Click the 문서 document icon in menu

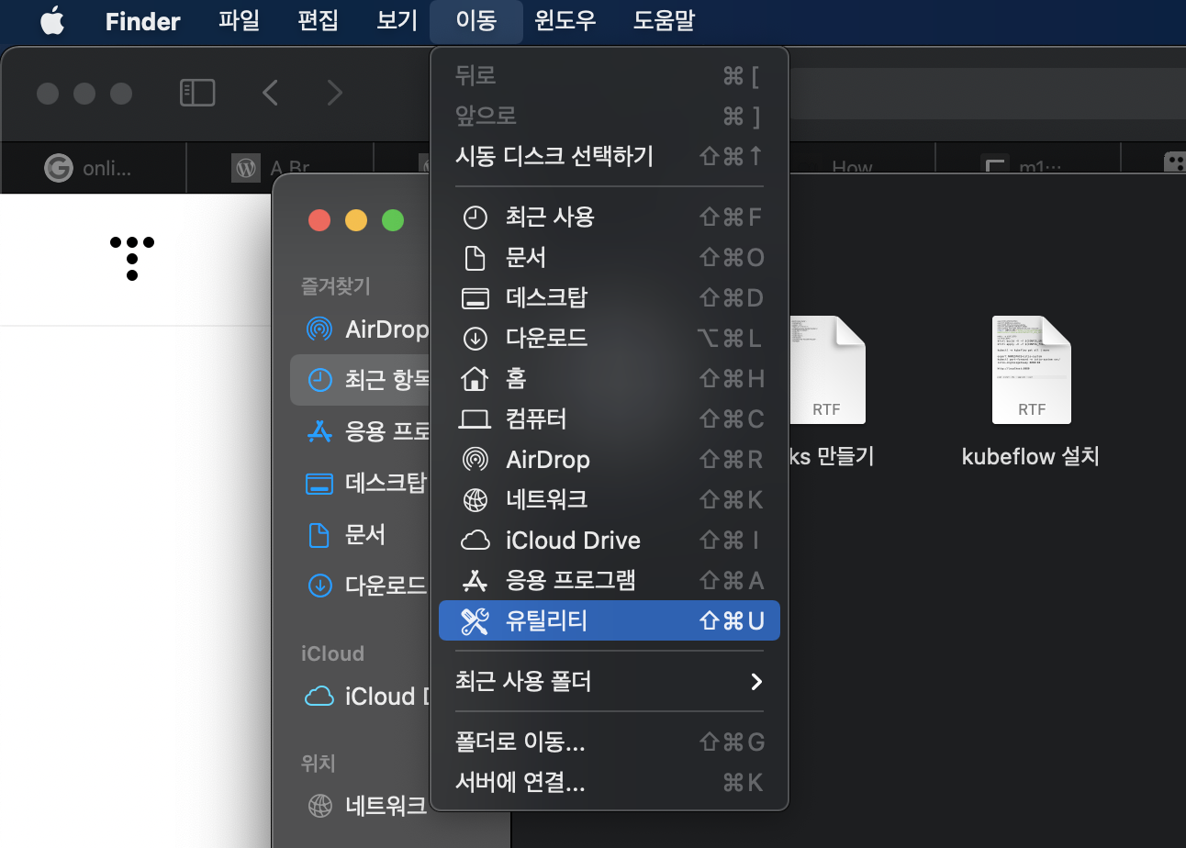pos(475,258)
